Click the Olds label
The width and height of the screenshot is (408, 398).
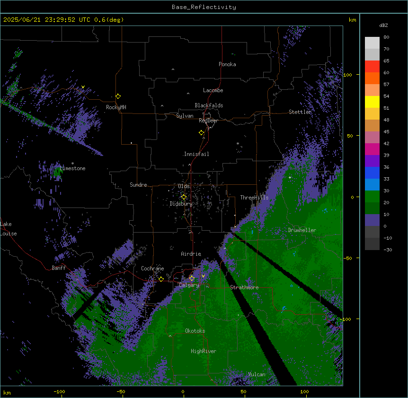184,186
